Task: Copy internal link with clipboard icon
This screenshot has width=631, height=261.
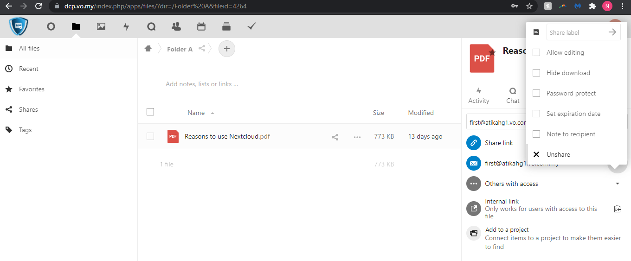Action: click(617, 209)
